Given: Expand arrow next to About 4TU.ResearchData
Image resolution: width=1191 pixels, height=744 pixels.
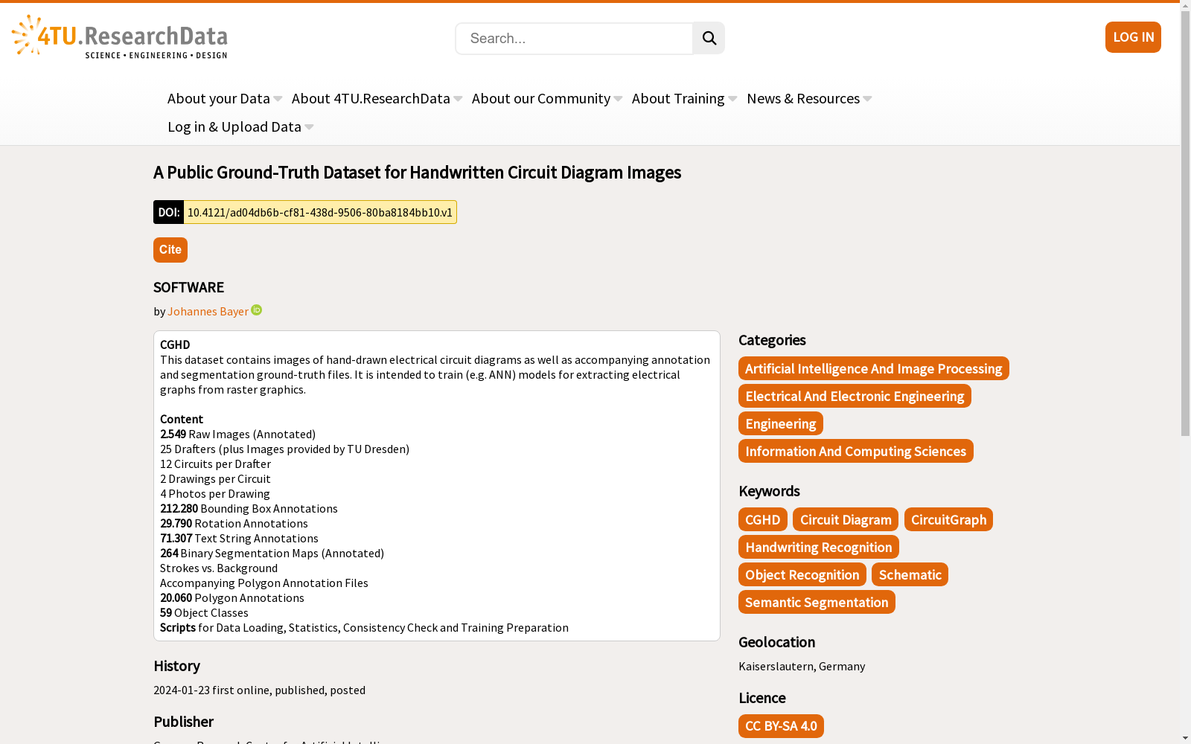Looking at the screenshot, I should click(458, 99).
